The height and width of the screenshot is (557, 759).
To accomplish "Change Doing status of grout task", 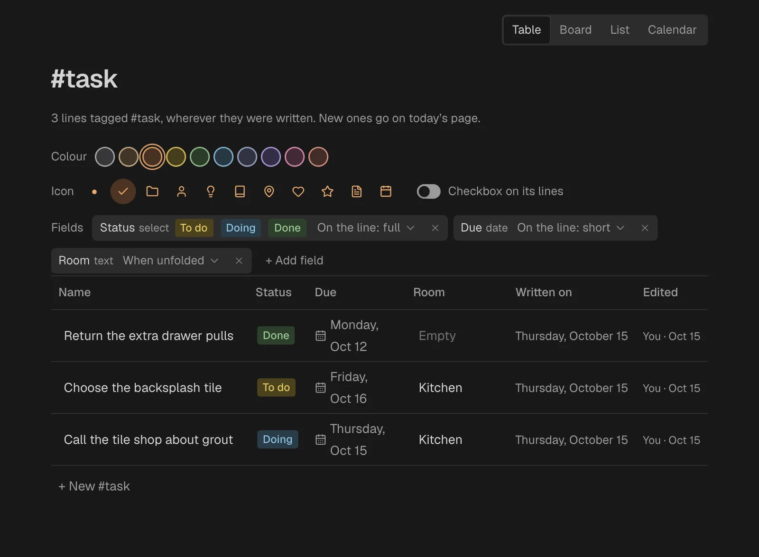I will (x=278, y=439).
